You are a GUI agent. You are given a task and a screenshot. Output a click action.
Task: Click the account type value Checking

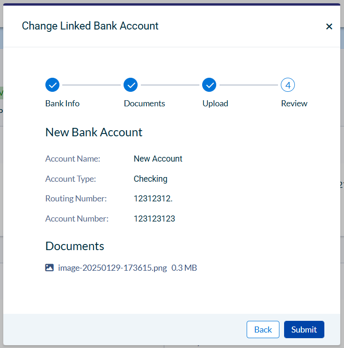point(151,179)
